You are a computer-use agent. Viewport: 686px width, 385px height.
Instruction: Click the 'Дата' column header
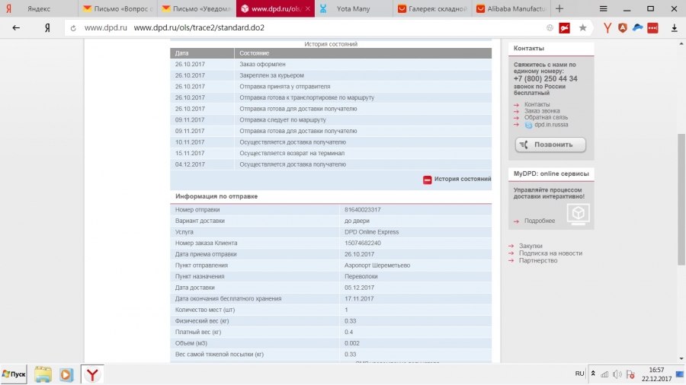tap(202, 53)
